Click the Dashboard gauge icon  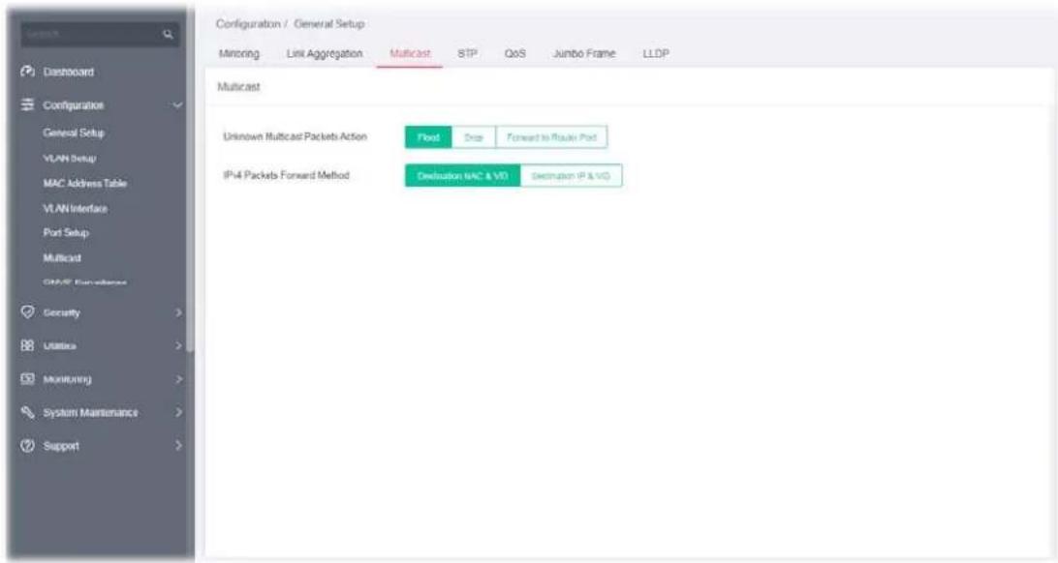point(28,72)
